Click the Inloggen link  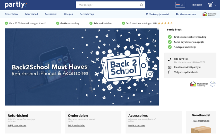(197, 5)
